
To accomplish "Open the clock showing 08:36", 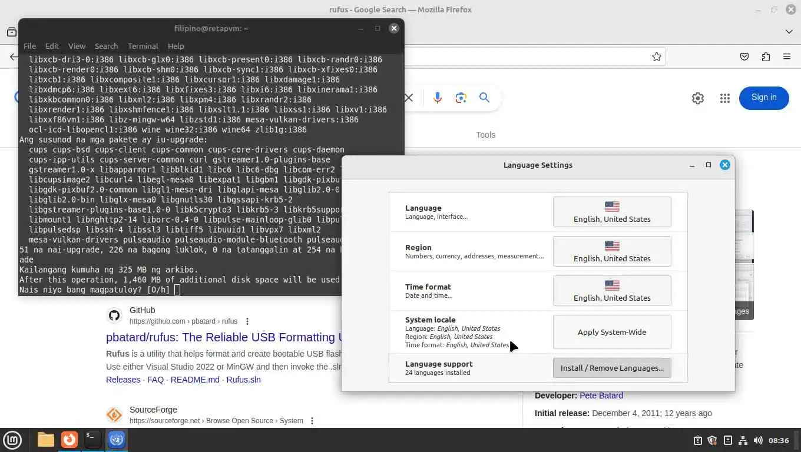I will point(779,440).
